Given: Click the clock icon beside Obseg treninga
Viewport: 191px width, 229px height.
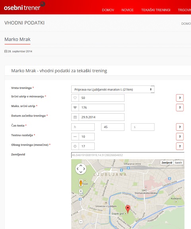Looking at the screenshot, I should coord(75,146).
